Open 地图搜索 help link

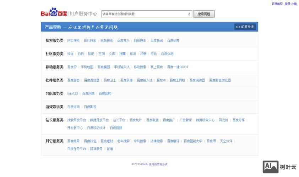click(140, 40)
